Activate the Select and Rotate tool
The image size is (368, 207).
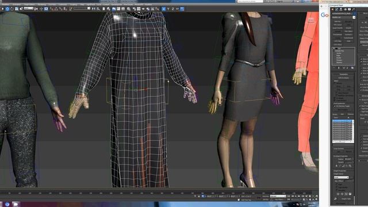[x=12, y=9]
